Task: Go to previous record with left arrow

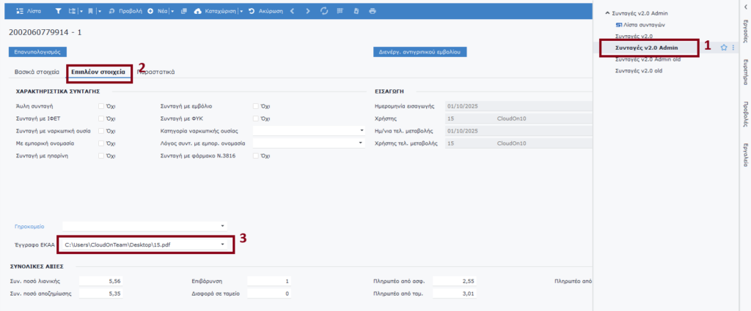Action: (292, 12)
